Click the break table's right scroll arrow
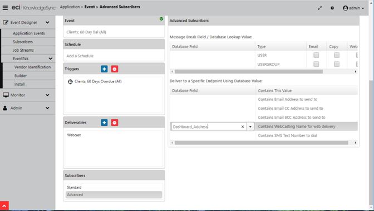The image size is (374, 211). pyautogui.click(x=356, y=72)
